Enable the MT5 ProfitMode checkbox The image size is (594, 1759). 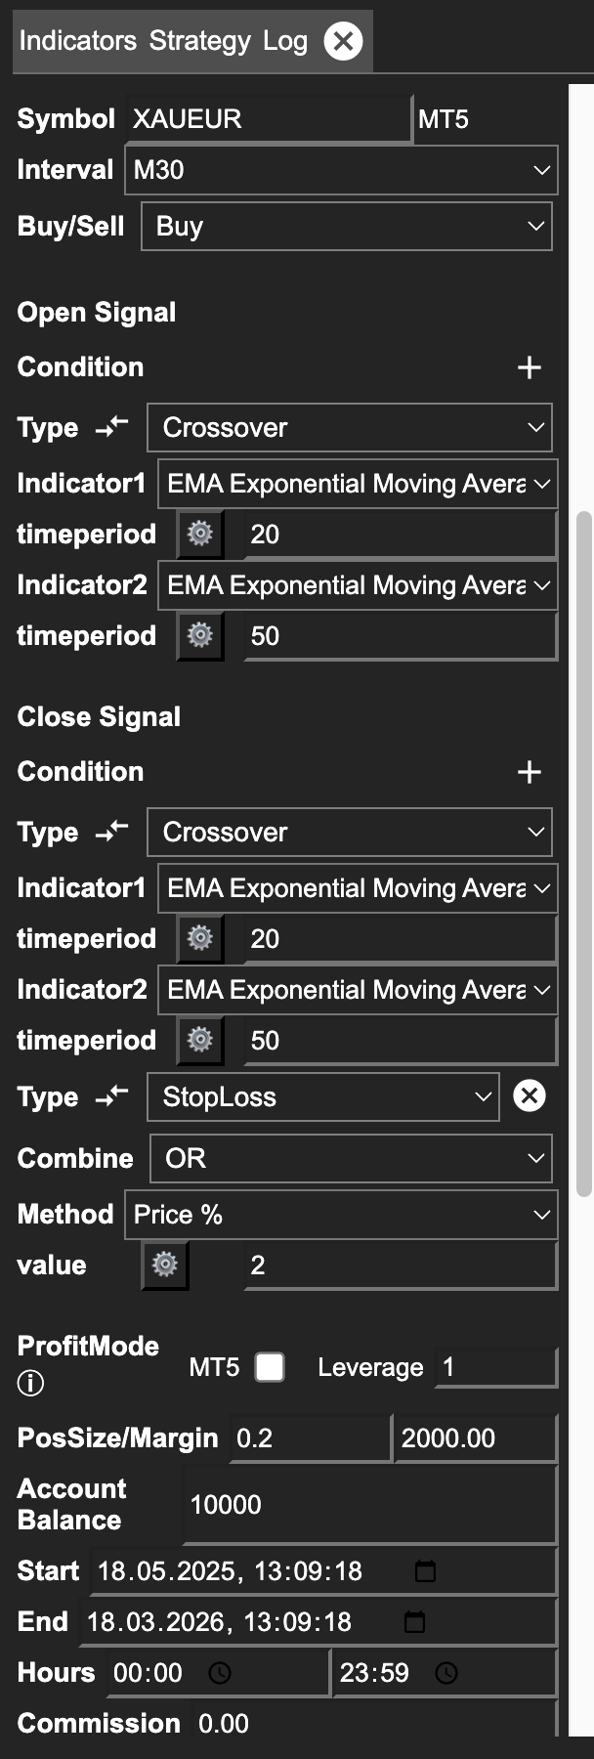click(x=269, y=1366)
